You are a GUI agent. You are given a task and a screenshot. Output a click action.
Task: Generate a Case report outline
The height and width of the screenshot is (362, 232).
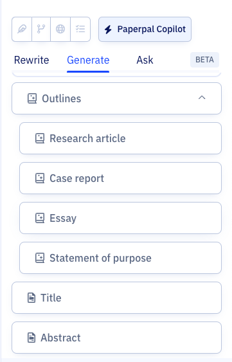point(121,178)
